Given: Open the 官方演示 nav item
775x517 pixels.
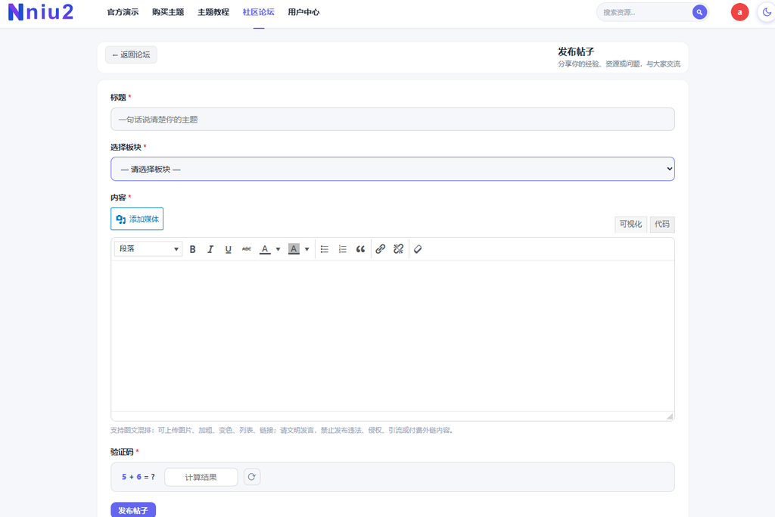Looking at the screenshot, I should pyautogui.click(x=123, y=12).
